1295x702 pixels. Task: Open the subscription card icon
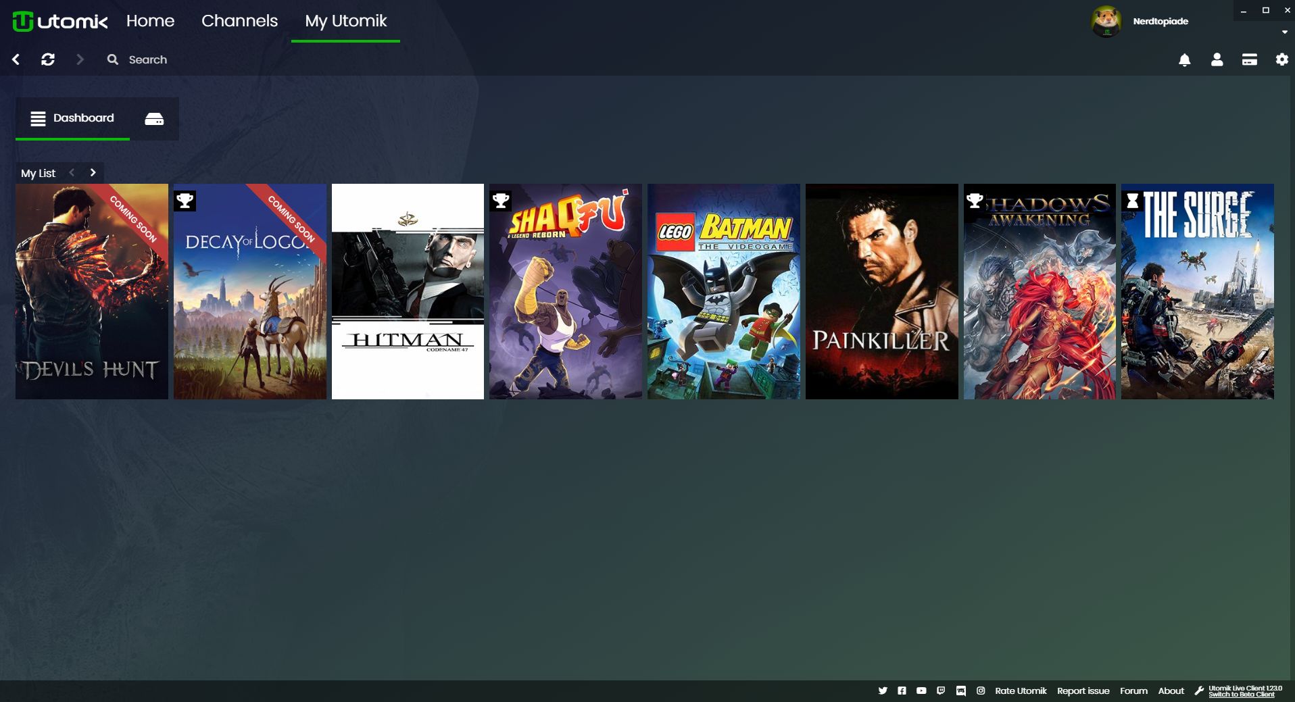point(1249,60)
